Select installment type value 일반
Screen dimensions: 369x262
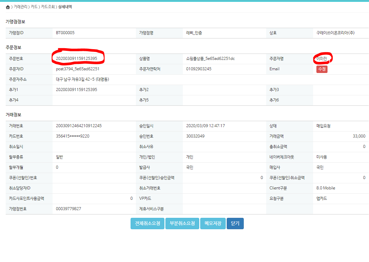point(60,157)
